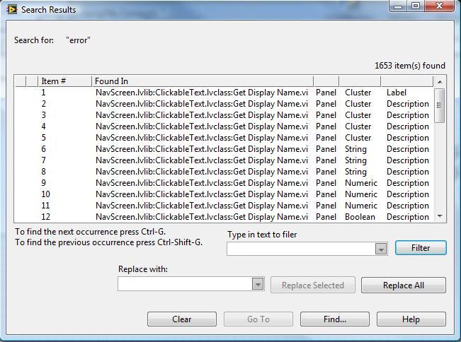Select result row item 11

click(224, 206)
